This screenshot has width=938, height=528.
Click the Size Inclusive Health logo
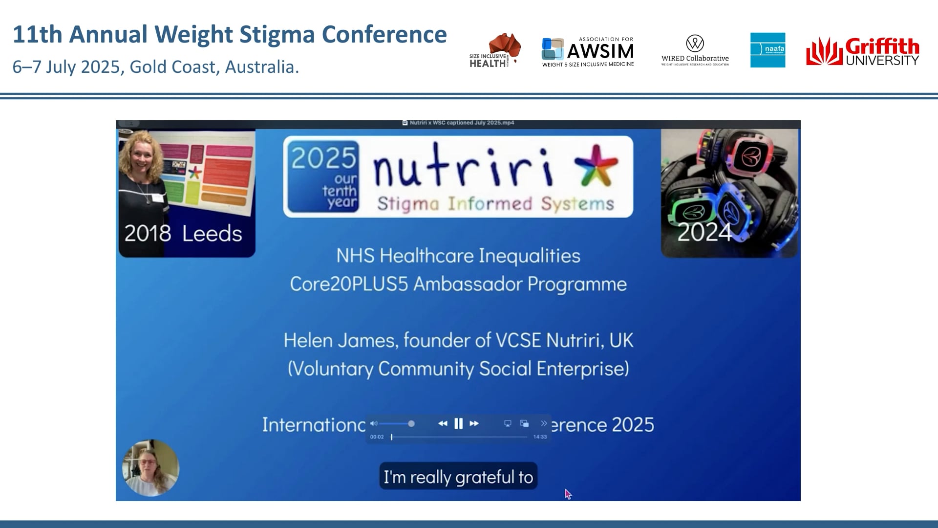click(x=493, y=50)
